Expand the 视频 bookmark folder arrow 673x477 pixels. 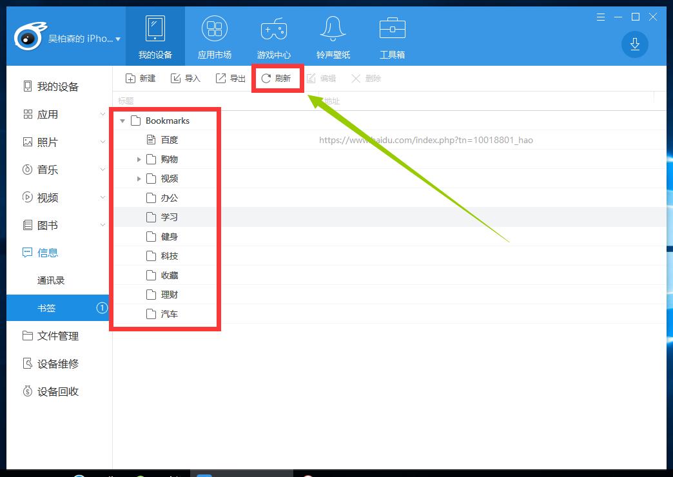click(139, 179)
